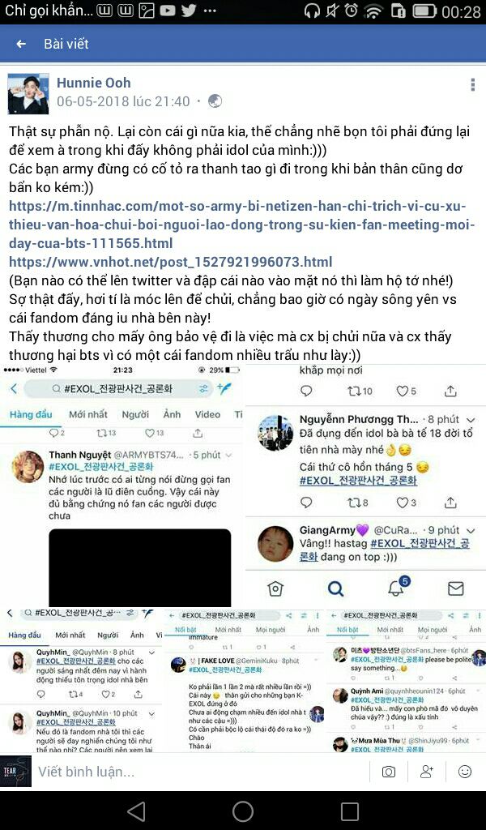Image resolution: width=486 pixels, height=830 pixels.
Task: Tap your TEAR avatar beside comment box
Action: coord(16,772)
